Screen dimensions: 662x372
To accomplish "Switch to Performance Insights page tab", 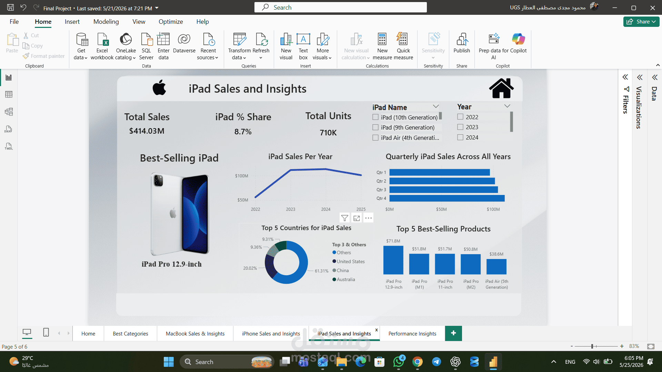I will point(412,333).
